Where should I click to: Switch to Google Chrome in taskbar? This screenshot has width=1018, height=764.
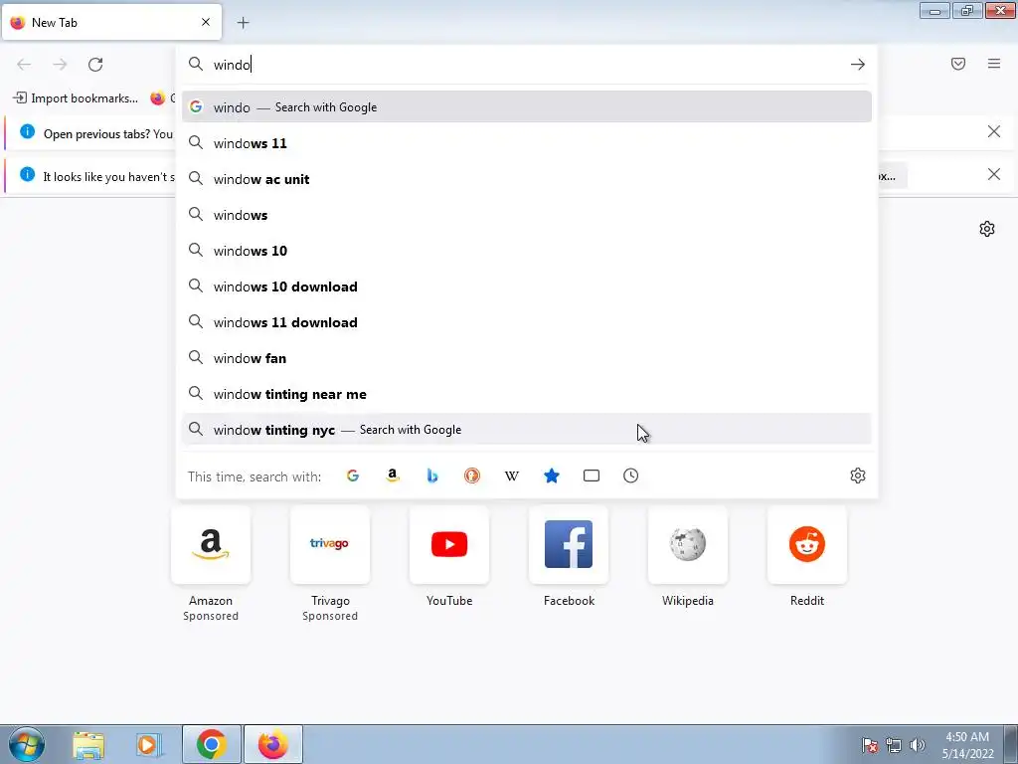(211, 744)
